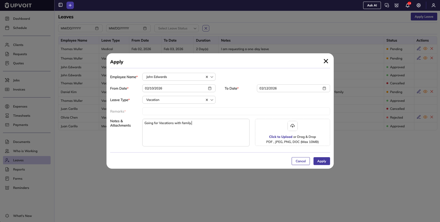The image size is (440, 222).
Task: Open Jobs in the sidebar
Action: pyautogui.click(x=27, y=80)
